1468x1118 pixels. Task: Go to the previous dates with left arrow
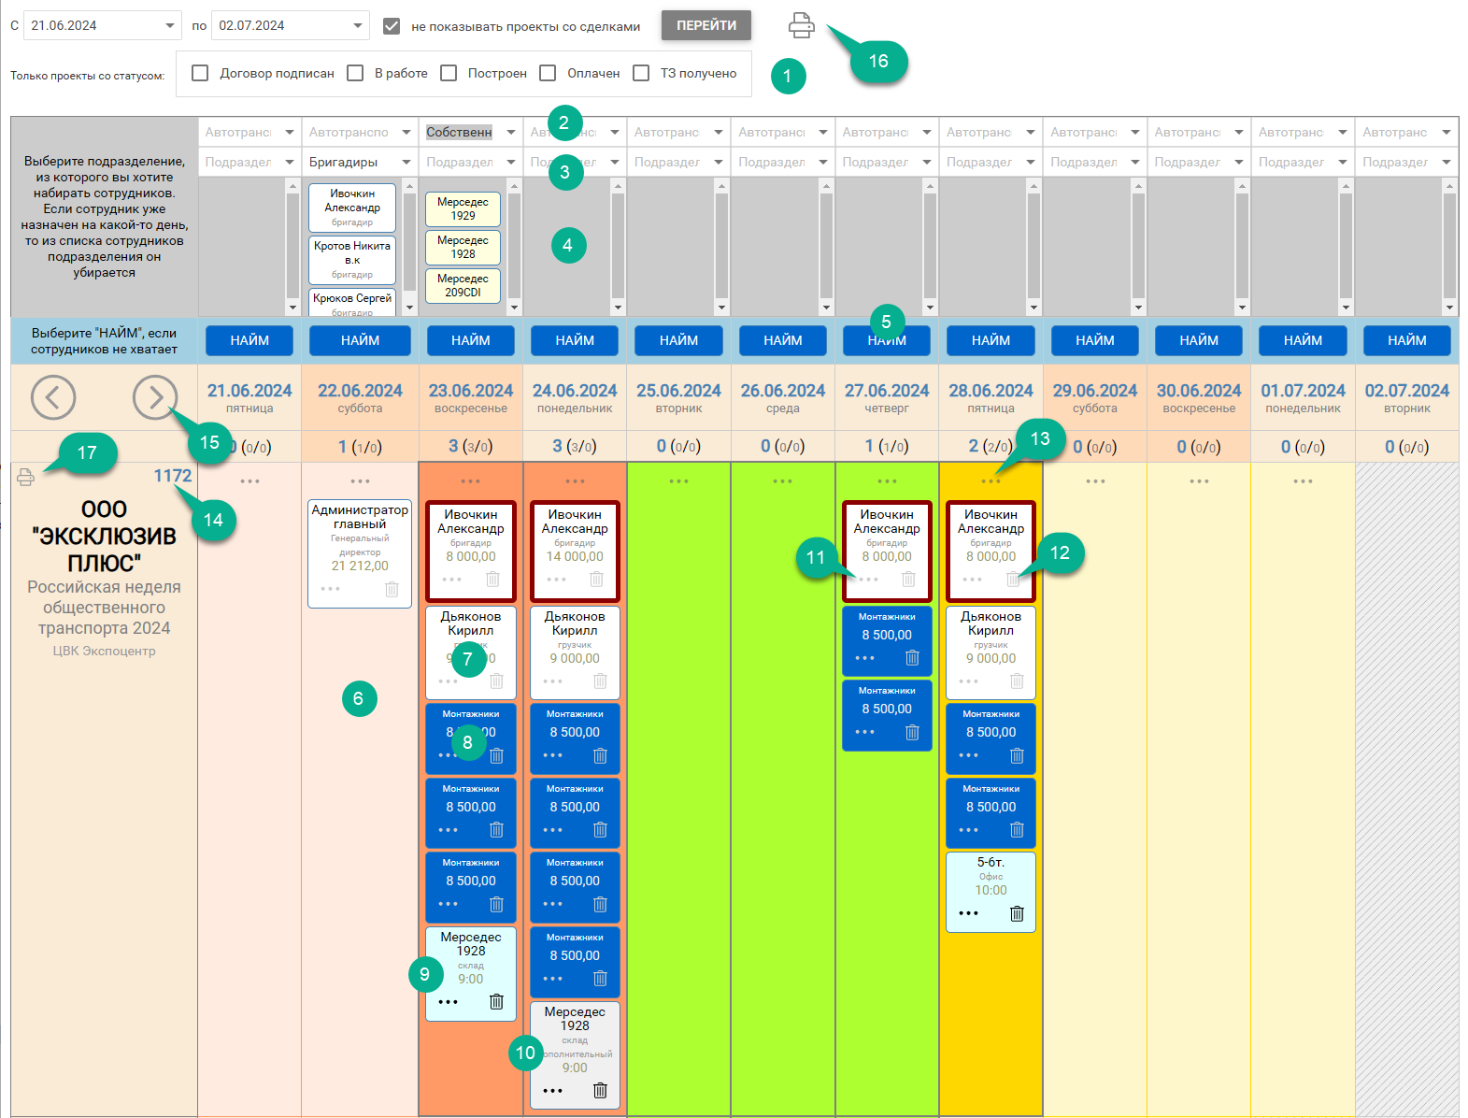(53, 397)
